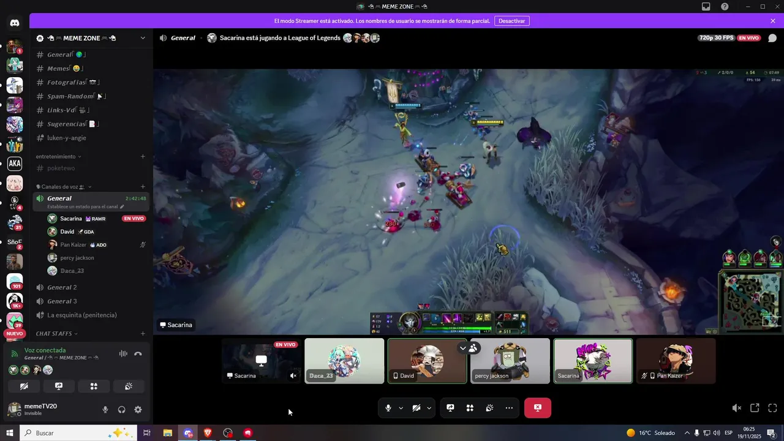
Task: Open the AKA server icon
Action: click(15, 164)
